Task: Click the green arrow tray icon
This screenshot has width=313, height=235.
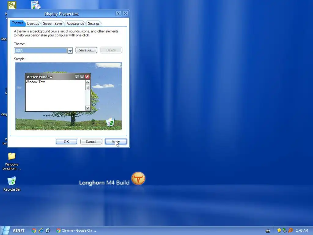Action: pos(285,230)
